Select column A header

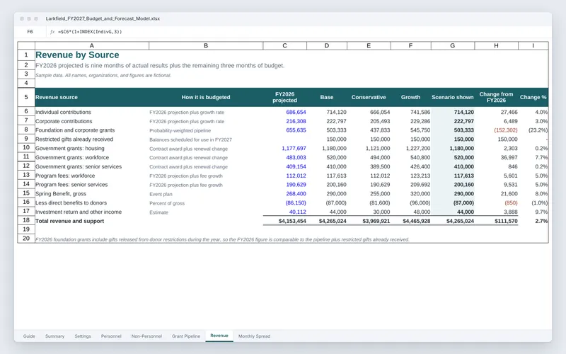tap(92, 45)
